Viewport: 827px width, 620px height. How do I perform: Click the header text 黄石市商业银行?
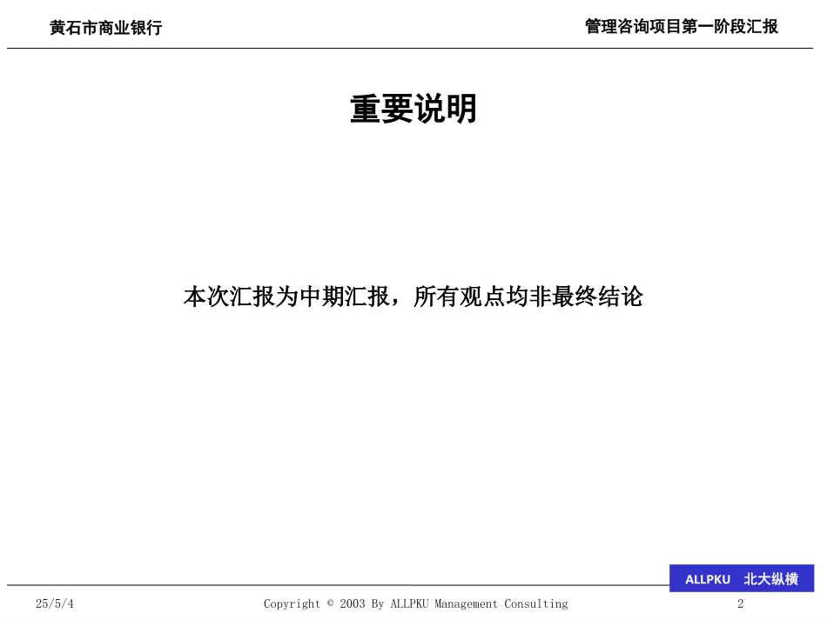point(106,28)
